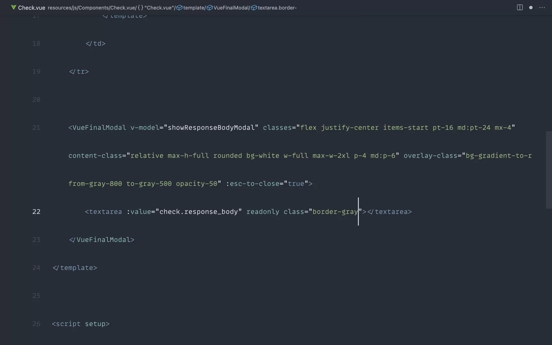Expand the "Check.vue" breadcrumb symbol
The width and height of the screenshot is (552, 345).
tap(159, 8)
